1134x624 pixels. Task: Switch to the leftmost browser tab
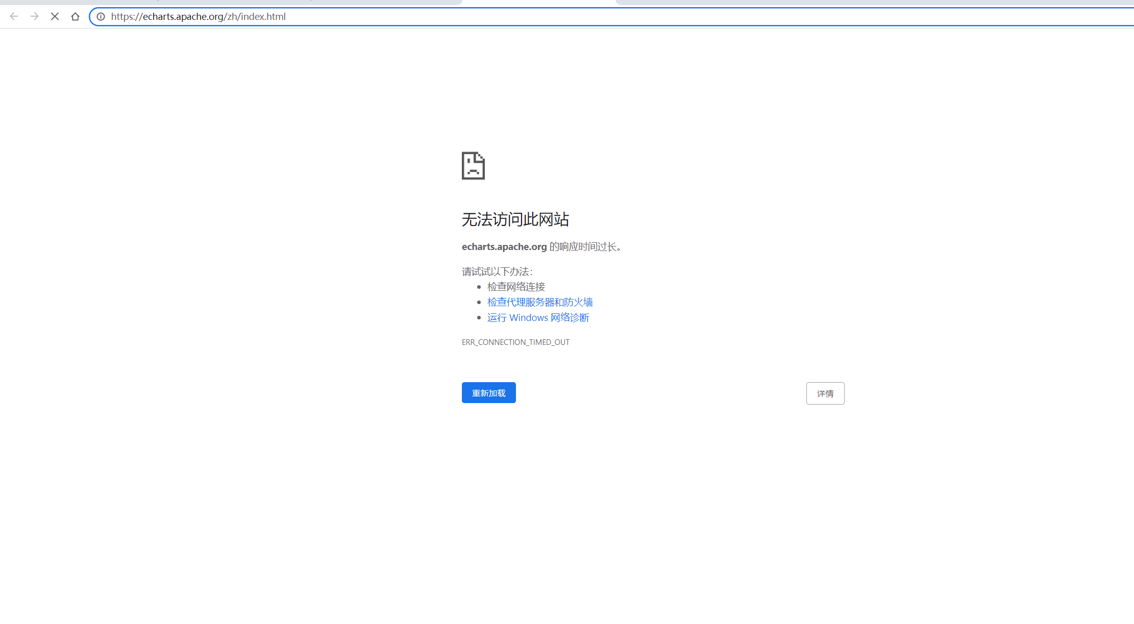(230, 3)
